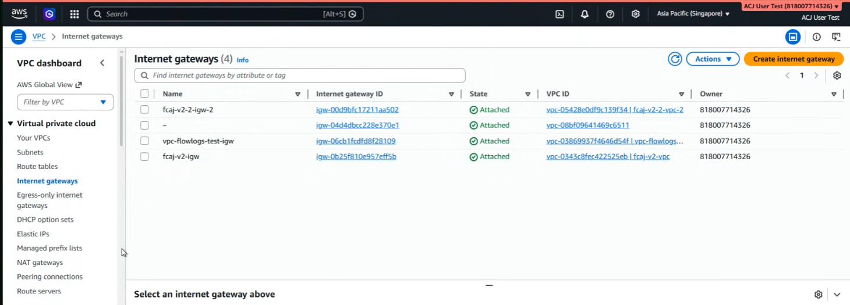Sort by VPC ID column arrow
This screenshot has height=305, width=850.
tap(681, 94)
